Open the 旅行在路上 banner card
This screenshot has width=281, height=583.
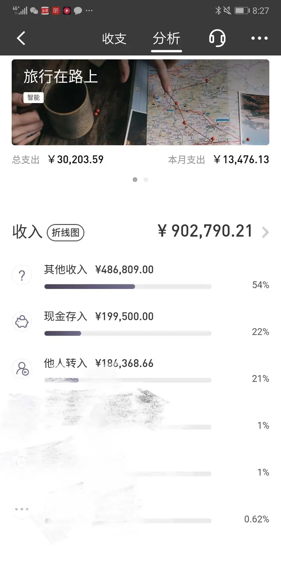tap(140, 102)
